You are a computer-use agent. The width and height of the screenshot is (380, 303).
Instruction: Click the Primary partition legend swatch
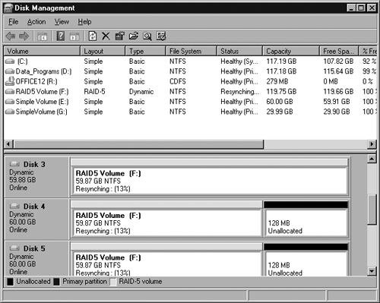[x=57, y=282]
